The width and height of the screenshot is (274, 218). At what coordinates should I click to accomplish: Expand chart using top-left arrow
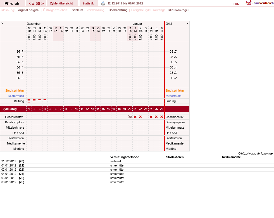(2, 23)
